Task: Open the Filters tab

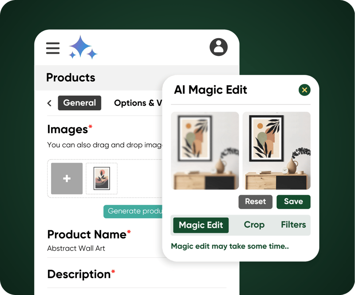Action: click(293, 225)
